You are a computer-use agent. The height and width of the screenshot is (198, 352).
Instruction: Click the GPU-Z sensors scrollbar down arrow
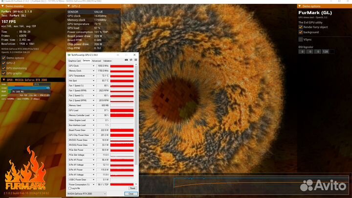pyautogui.click(x=136, y=184)
